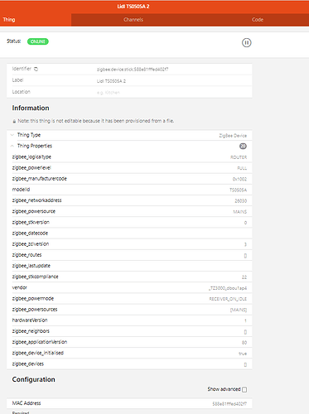
Task: Click the zigbee_powersource row
Action: [x=129, y=211]
